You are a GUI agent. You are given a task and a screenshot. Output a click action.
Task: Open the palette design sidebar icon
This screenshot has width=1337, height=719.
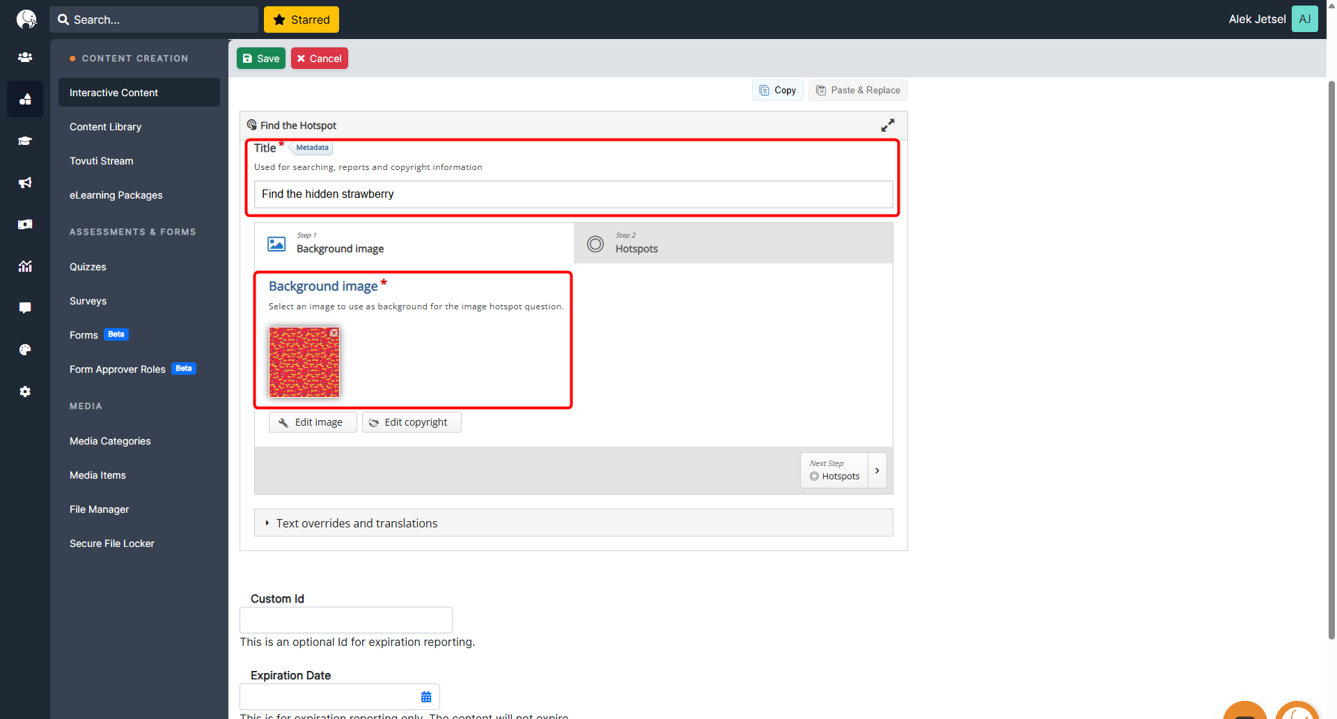tap(25, 350)
